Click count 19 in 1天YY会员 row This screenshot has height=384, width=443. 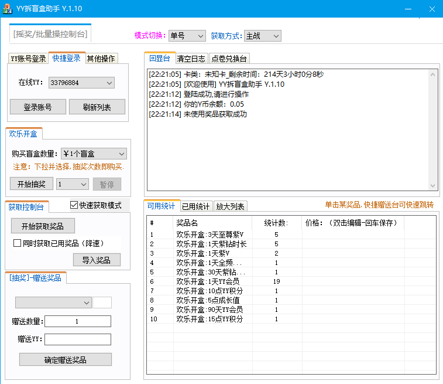point(277,281)
